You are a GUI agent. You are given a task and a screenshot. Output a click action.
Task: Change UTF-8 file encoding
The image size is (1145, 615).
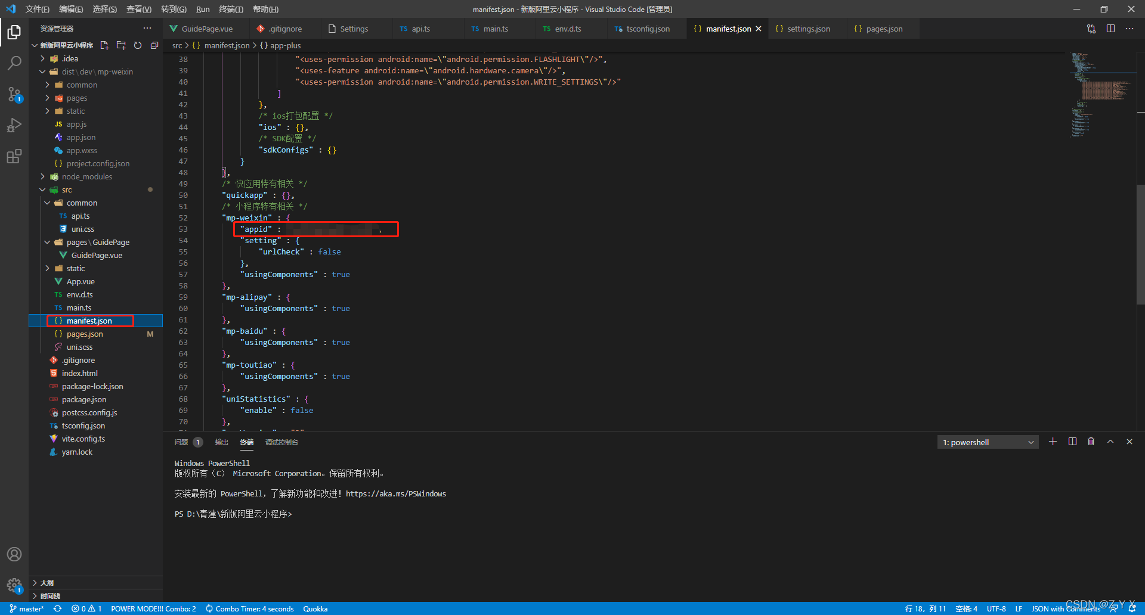(x=996, y=608)
